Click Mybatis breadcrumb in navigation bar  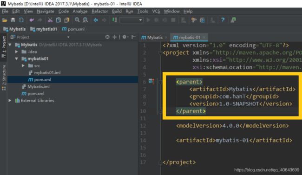(15, 29)
